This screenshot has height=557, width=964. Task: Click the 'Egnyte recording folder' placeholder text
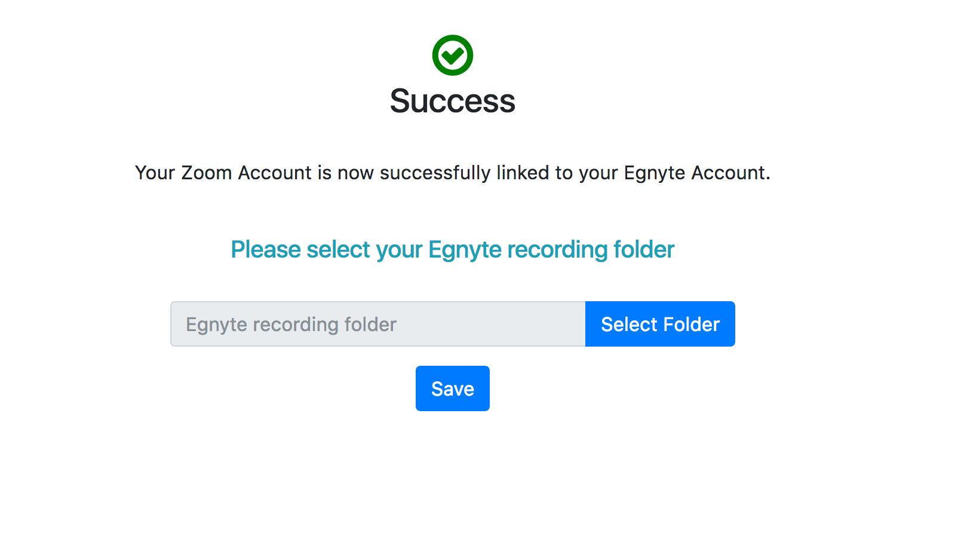(x=291, y=325)
